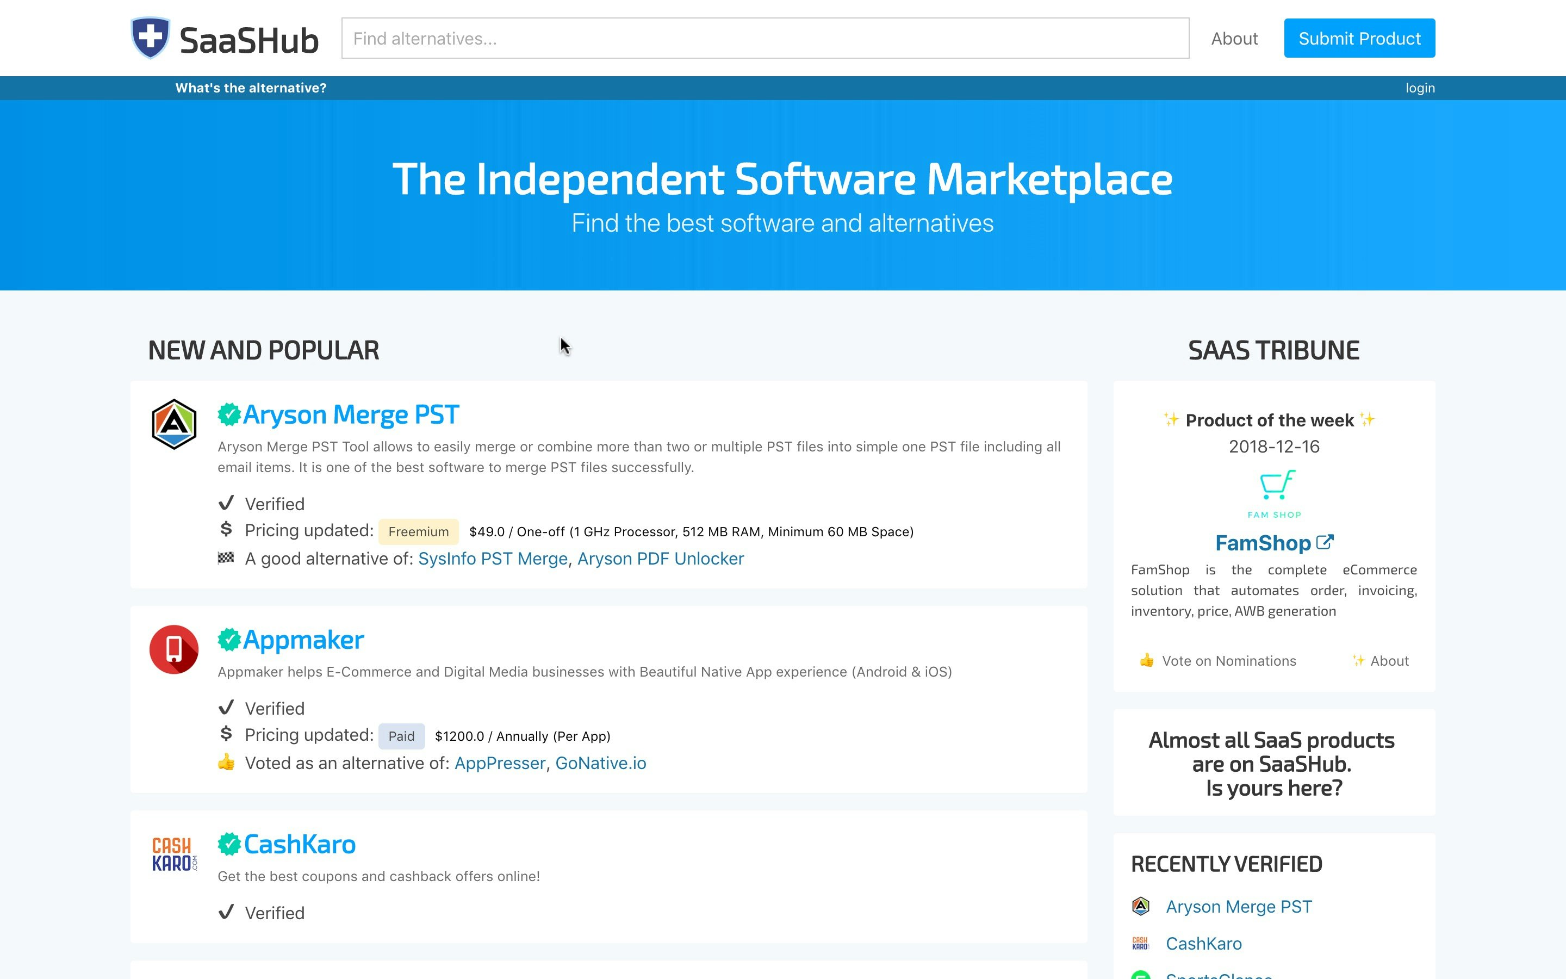The image size is (1566, 979).
Task: Open the SysInfo PST Merge alternative link
Action: coord(494,558)
